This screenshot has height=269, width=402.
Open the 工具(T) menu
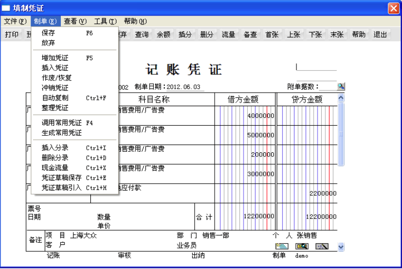point(105,21)
